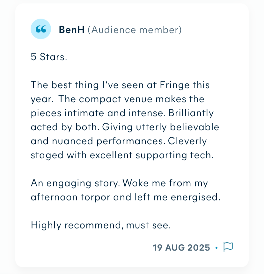Click the "An engaging story." sentence
The image size is (264, 274).
click(x=75, y=183)
